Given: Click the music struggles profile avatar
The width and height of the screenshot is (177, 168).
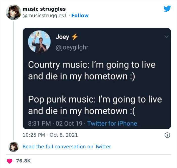Looking at the screenshot, I should coord(13,12).
